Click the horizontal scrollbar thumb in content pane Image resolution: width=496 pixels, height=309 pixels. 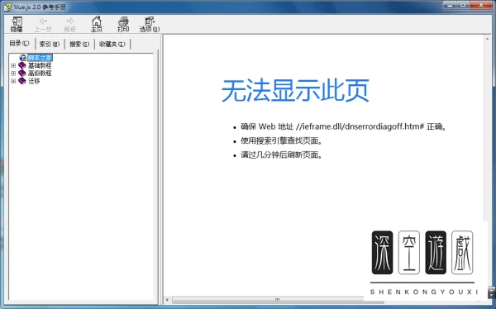pyautogui.click(x=278, y=300)
